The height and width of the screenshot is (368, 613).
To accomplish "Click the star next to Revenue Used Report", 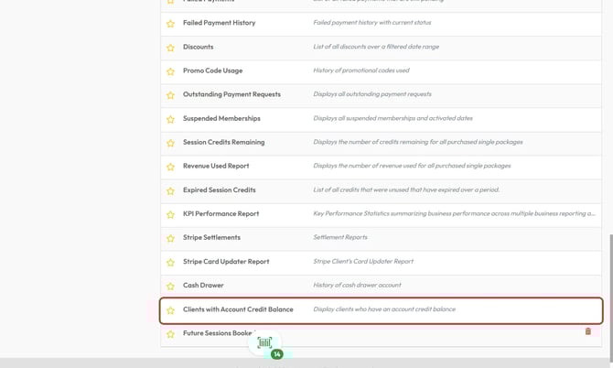I will [x=170, y=167].
